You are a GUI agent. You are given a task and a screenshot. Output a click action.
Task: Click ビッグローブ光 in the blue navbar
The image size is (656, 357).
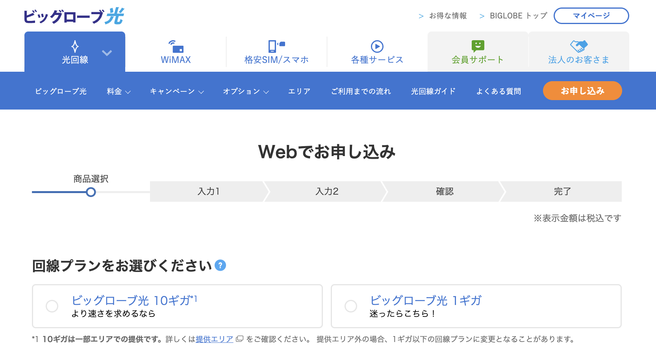click(x=61, y=91)
